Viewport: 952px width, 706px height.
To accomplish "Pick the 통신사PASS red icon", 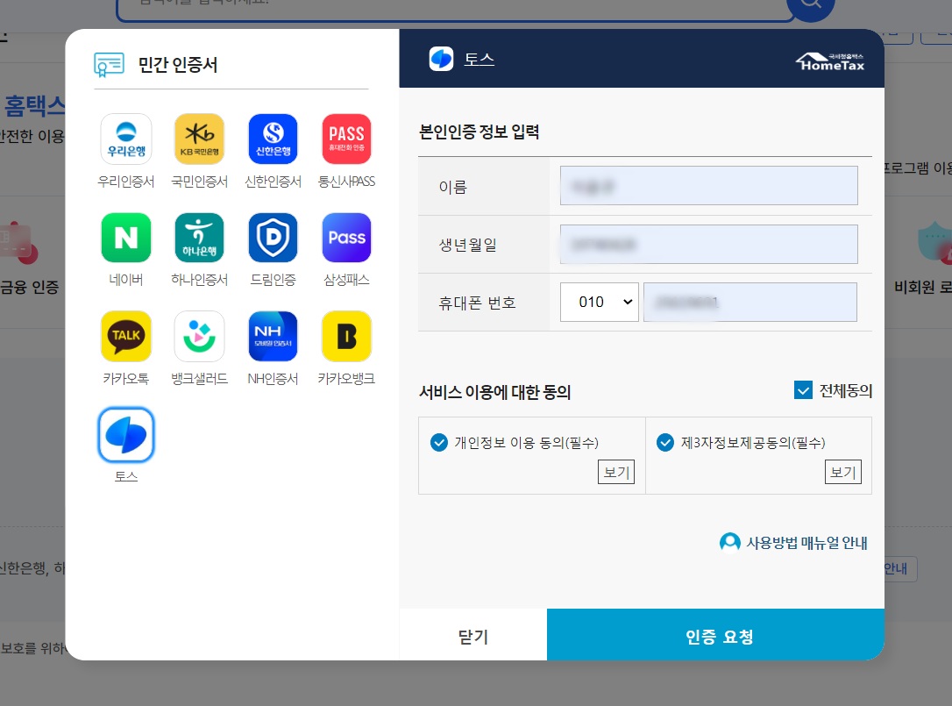I will point(346,139).
